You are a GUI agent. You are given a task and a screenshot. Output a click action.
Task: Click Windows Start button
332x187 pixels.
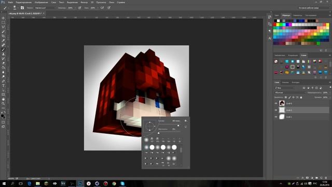(x=4, y=183)
